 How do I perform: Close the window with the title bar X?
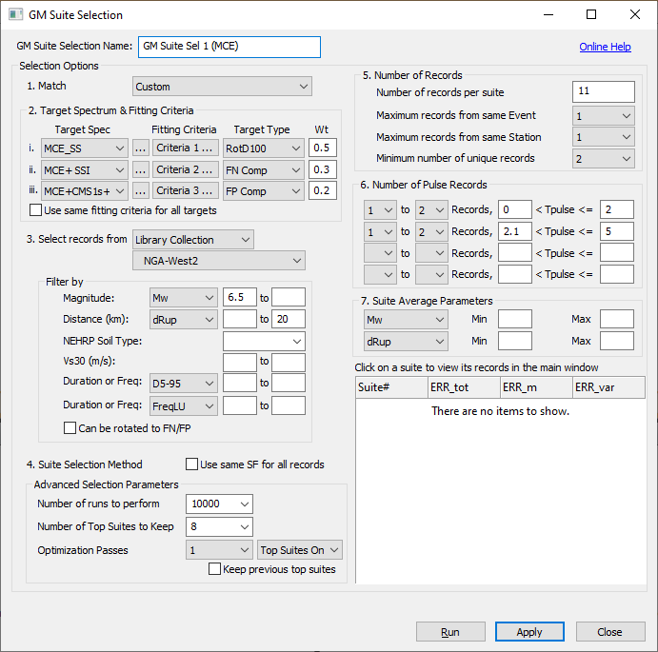[635, 14]
